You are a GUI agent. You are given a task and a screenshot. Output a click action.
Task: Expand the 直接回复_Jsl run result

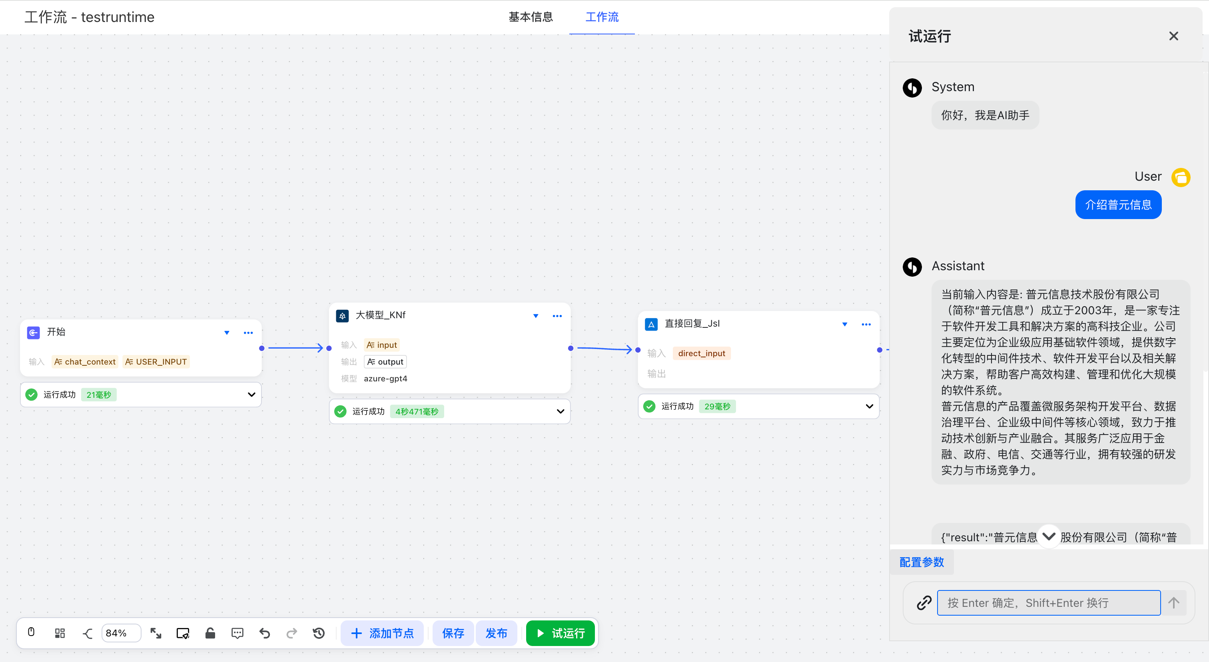pyautogui.click(x=869, y=406)
